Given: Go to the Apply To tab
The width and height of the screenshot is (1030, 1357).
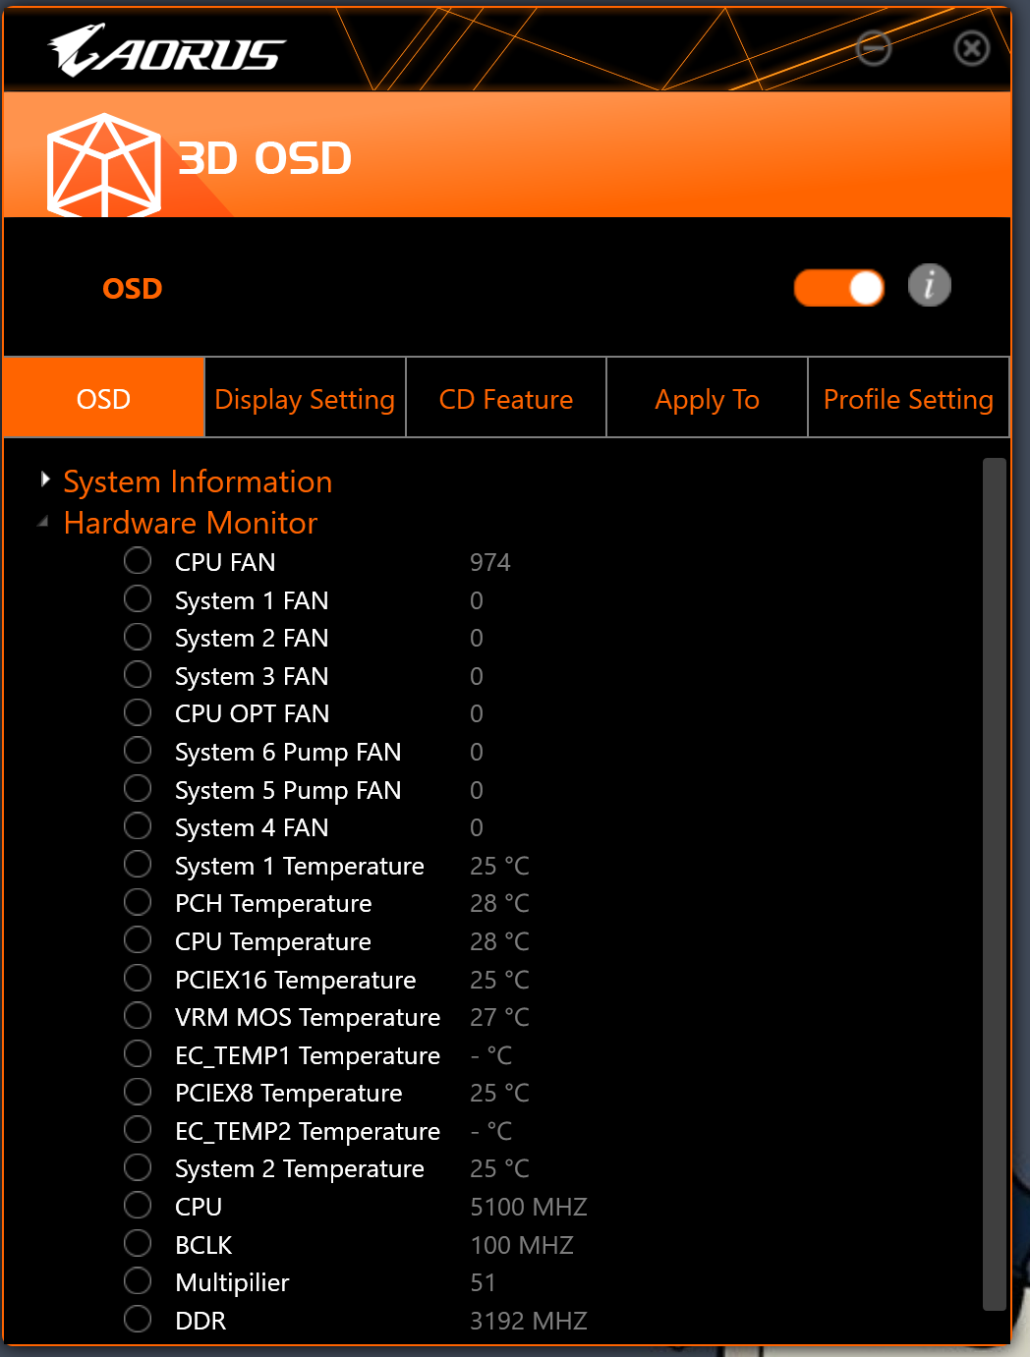Looking at the screenshot, I should click(708, 399).
